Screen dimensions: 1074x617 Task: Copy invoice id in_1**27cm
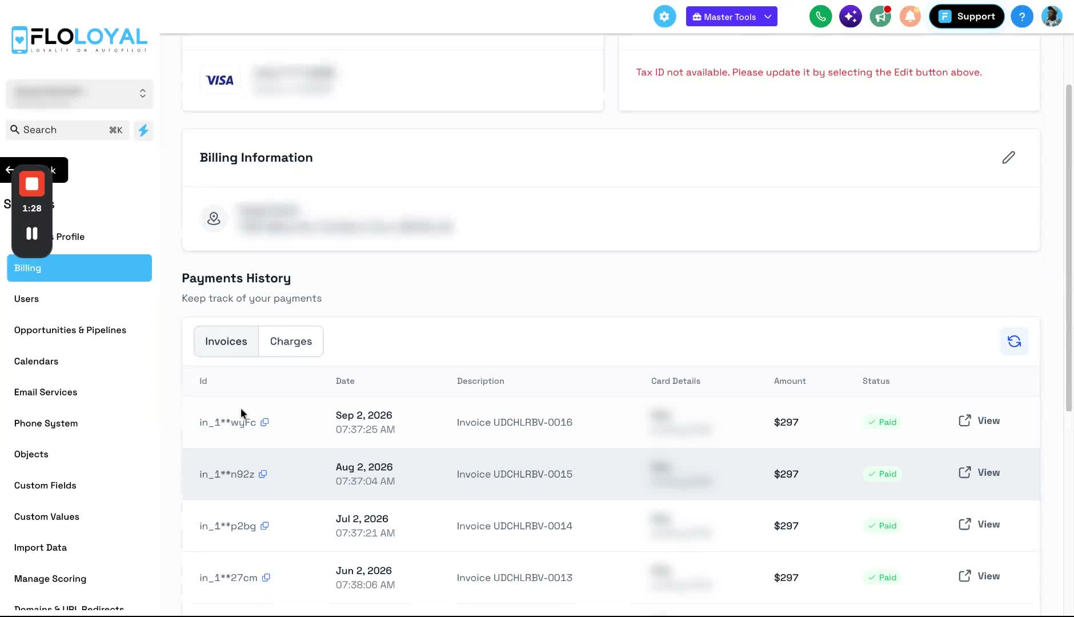(266, 578)
